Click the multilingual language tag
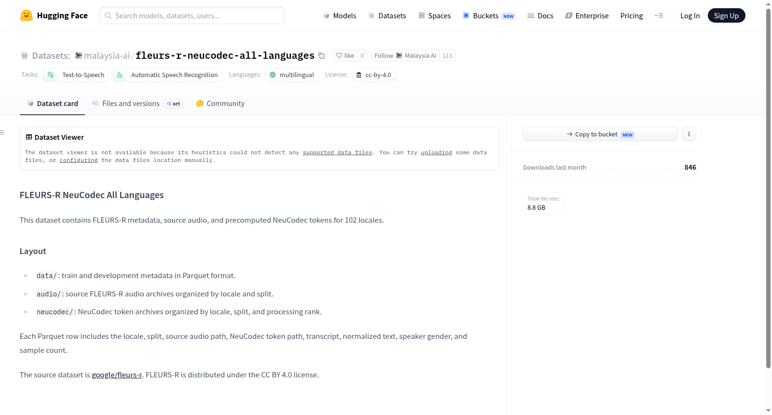The height and width of the screenshot is (415, 772). pyautogui.click(x=292, y=75)
